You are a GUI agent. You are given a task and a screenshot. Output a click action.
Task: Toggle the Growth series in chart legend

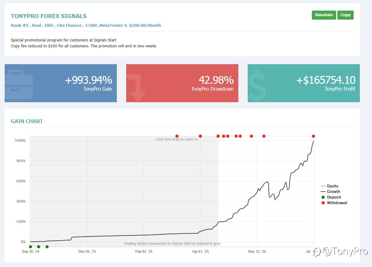click(x=330, y=192)
